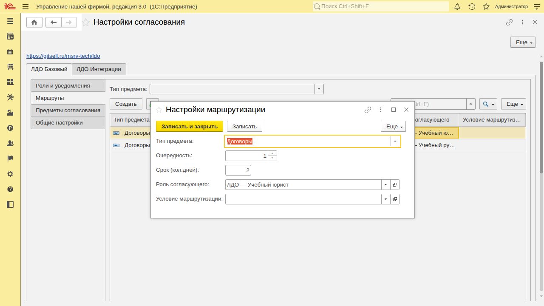
Task: Expand the Роль согласующего dropdown arrow
Action: pyautogui.click(x=386, y=185)
